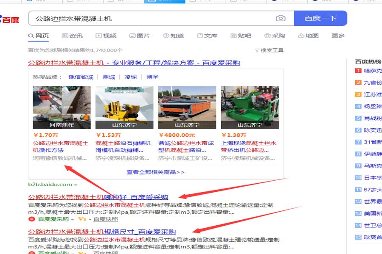This screenshot has width=382, height=254.
Task: Click 查看全部相关商品 link
Action: [x=155, y=172]
